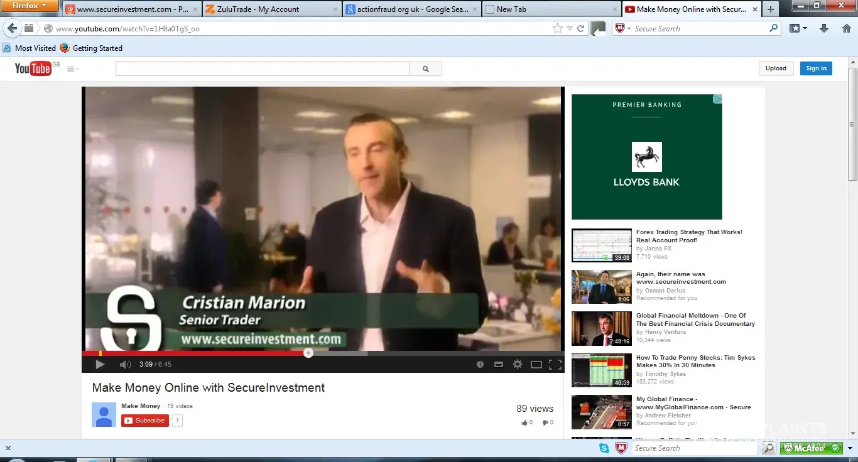Open the Forex Trading Strategy video thumbnail
The height and width of the screenshot is (462, 858).
(x=602, y=245)
